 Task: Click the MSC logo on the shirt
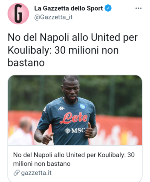click(75, 131)
